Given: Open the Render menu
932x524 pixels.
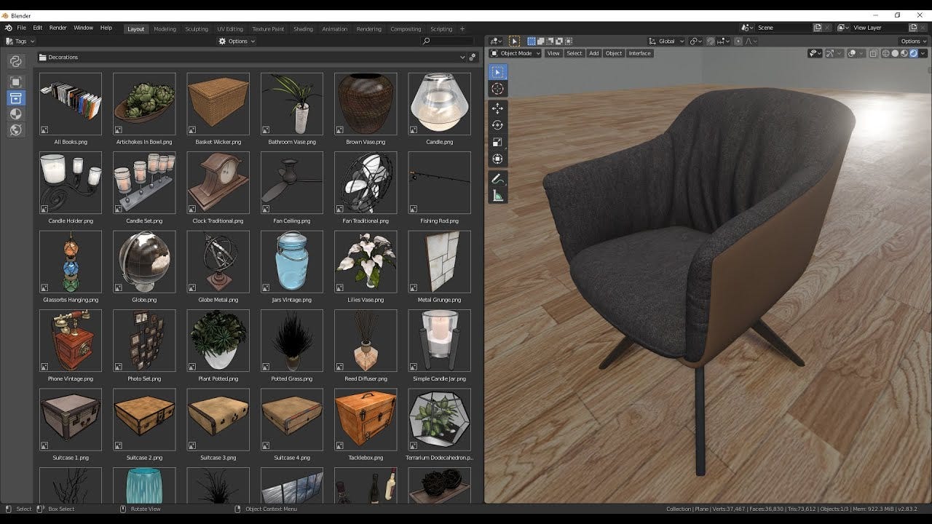Looking at the screenshot, I should tap(58, 27).
